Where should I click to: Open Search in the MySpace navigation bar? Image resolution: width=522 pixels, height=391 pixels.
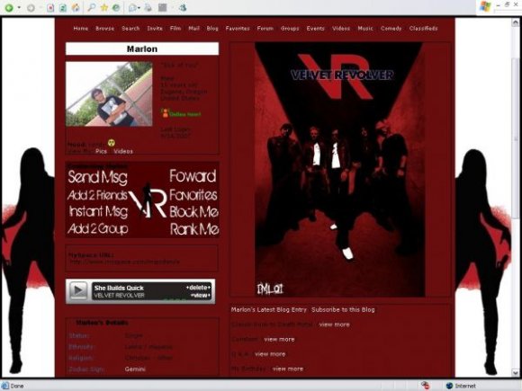(x=130, y=28)
